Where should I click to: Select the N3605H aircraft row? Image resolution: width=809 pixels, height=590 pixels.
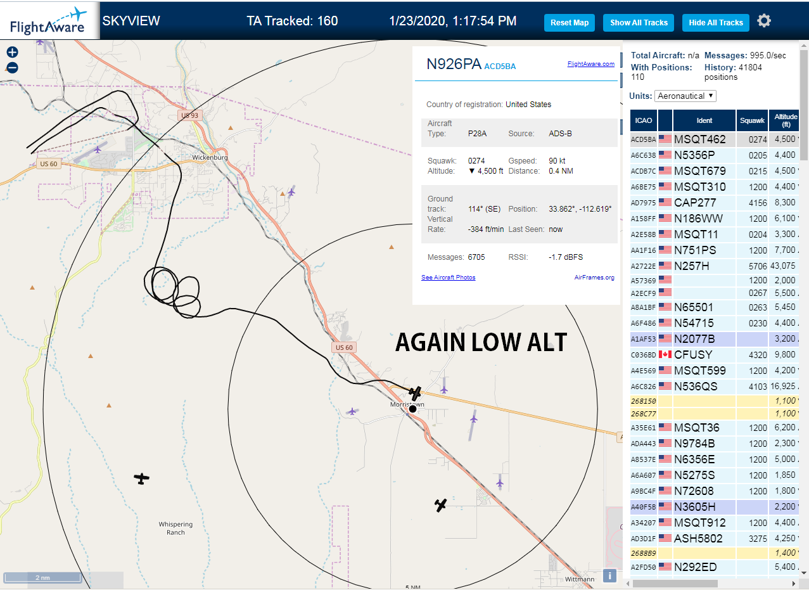click(715, 507)
